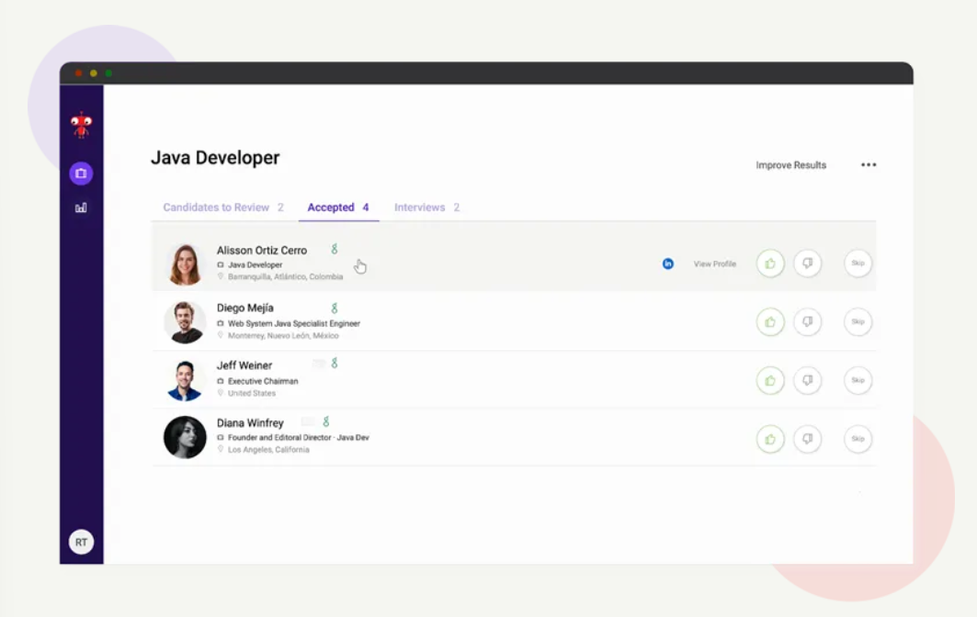Click green match icon next to Diego Mejía
This screenshot has height=617, width=977.
(335, 308)
